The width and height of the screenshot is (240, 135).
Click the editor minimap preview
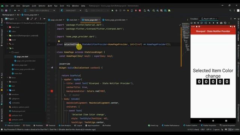[x=186, y=37]
